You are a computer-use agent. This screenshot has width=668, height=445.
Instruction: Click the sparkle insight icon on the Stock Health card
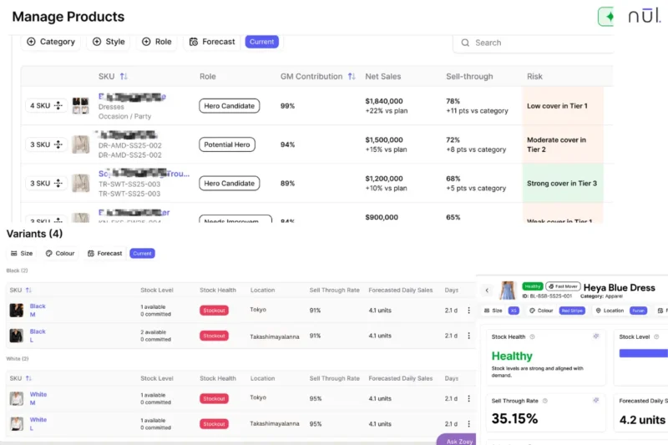pyautogui.click(x=596, y=336)
